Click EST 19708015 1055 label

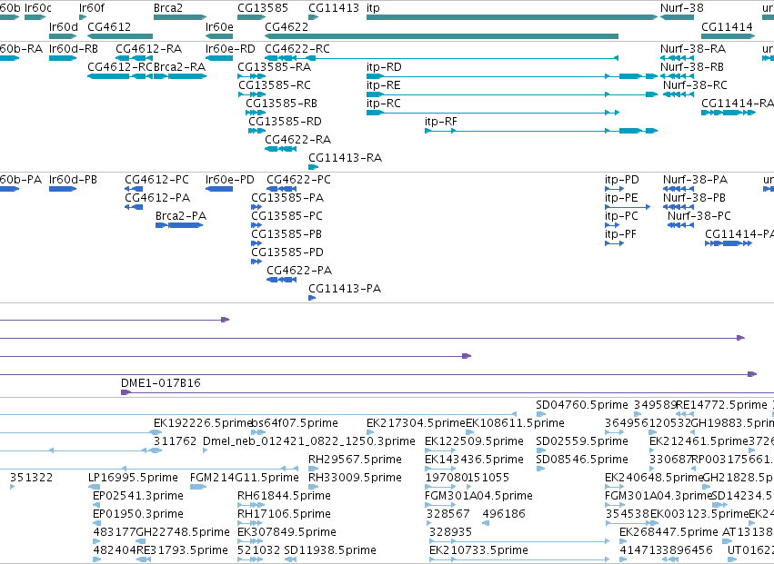coord(467,477)
